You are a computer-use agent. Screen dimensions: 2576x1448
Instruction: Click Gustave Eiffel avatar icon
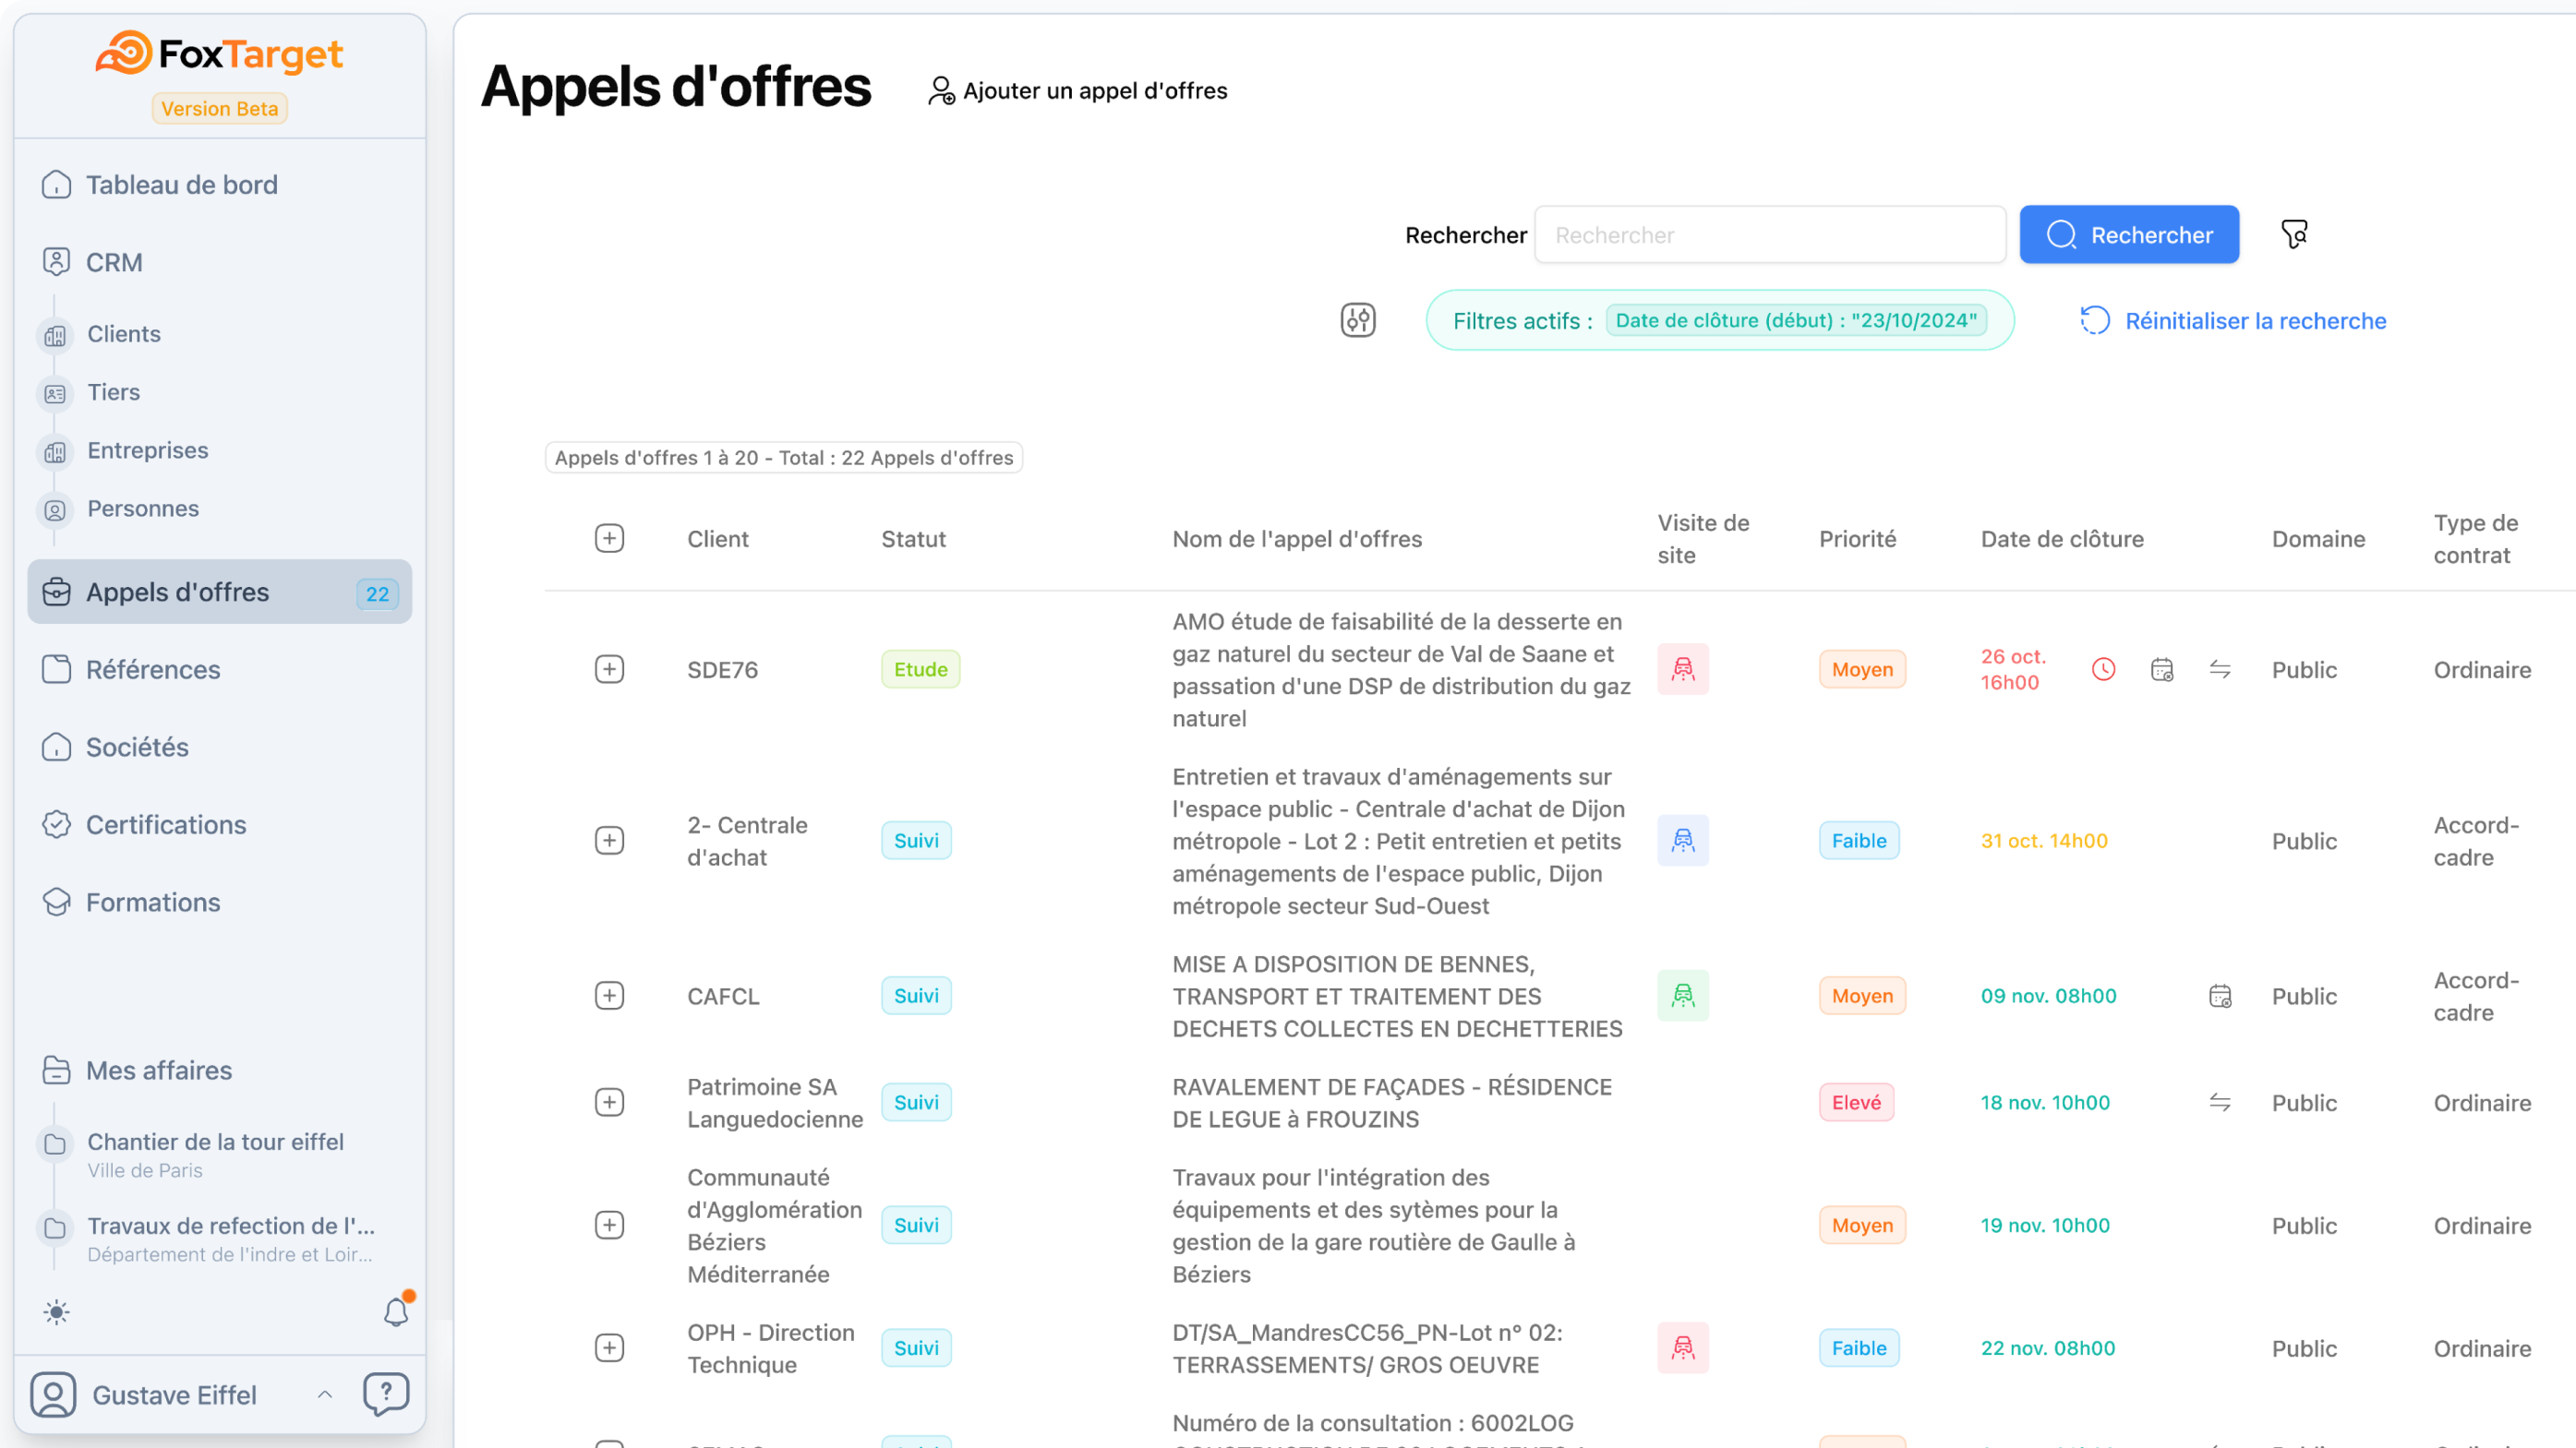53,1394
